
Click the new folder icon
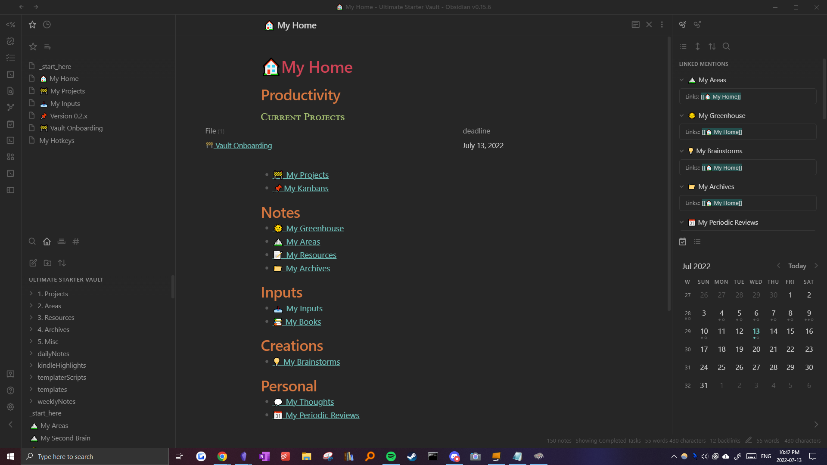[48, 263]
